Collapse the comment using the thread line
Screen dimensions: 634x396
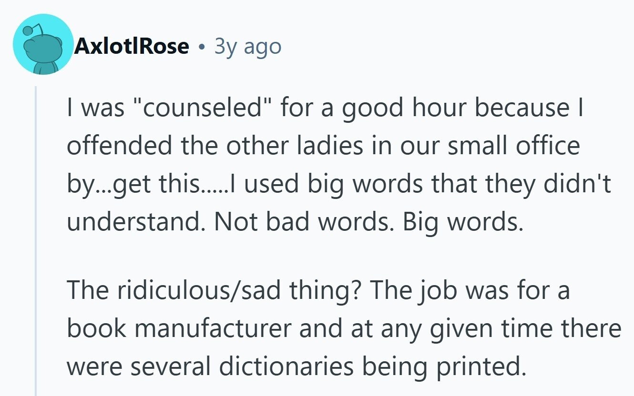(36, 238)
